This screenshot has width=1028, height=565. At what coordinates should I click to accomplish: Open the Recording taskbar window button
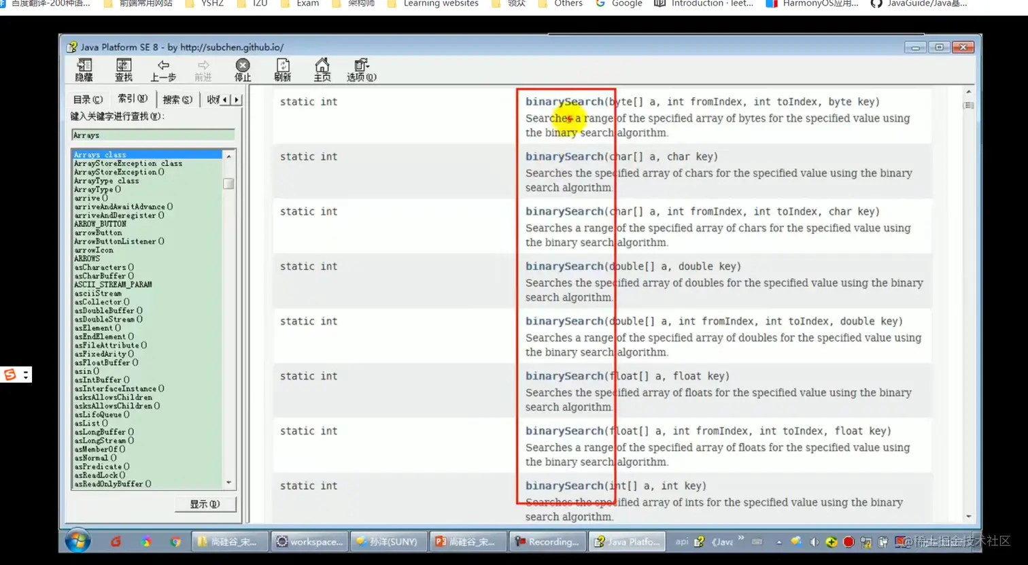[546, 542]
